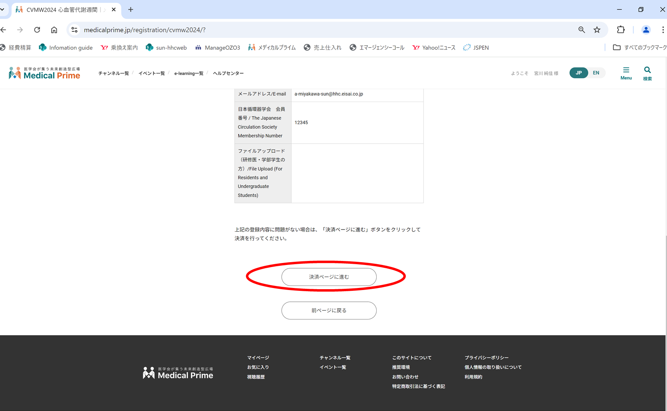This screenshot has width=667, height=411.
Task: Select the JP language toggle
Action: coord(579,73)
